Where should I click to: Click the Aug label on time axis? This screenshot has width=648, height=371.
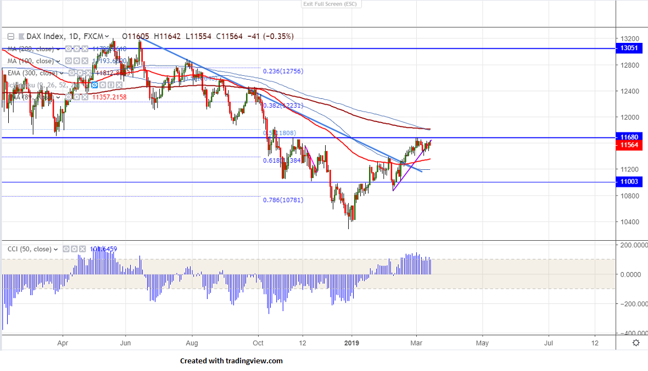pos(192,343)
